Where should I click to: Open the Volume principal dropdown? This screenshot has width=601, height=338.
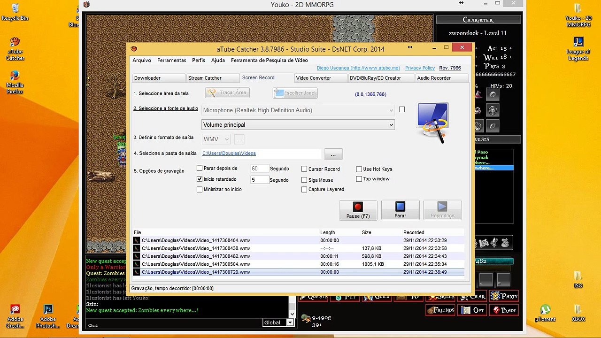pos(298,125)
